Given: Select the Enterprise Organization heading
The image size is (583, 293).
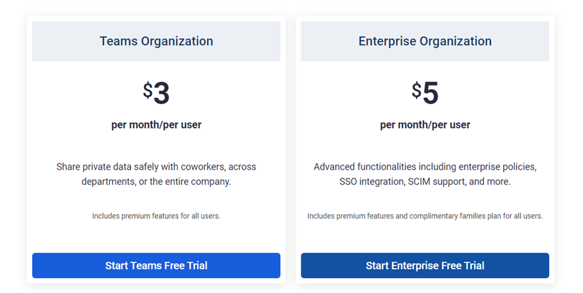Looking at the screenshot, I should click(425, 41).
